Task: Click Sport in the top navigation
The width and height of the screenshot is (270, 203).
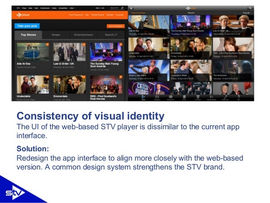Action: click(36, 8)
